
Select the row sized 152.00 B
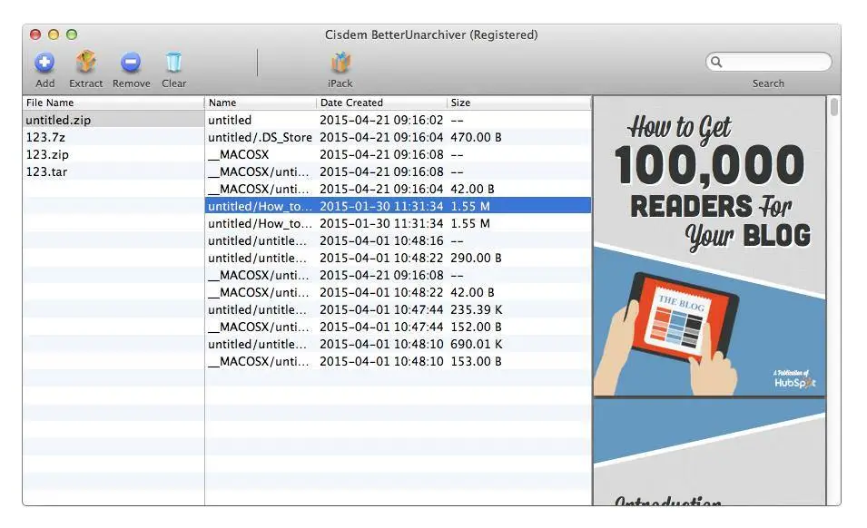tap(399, 327)
